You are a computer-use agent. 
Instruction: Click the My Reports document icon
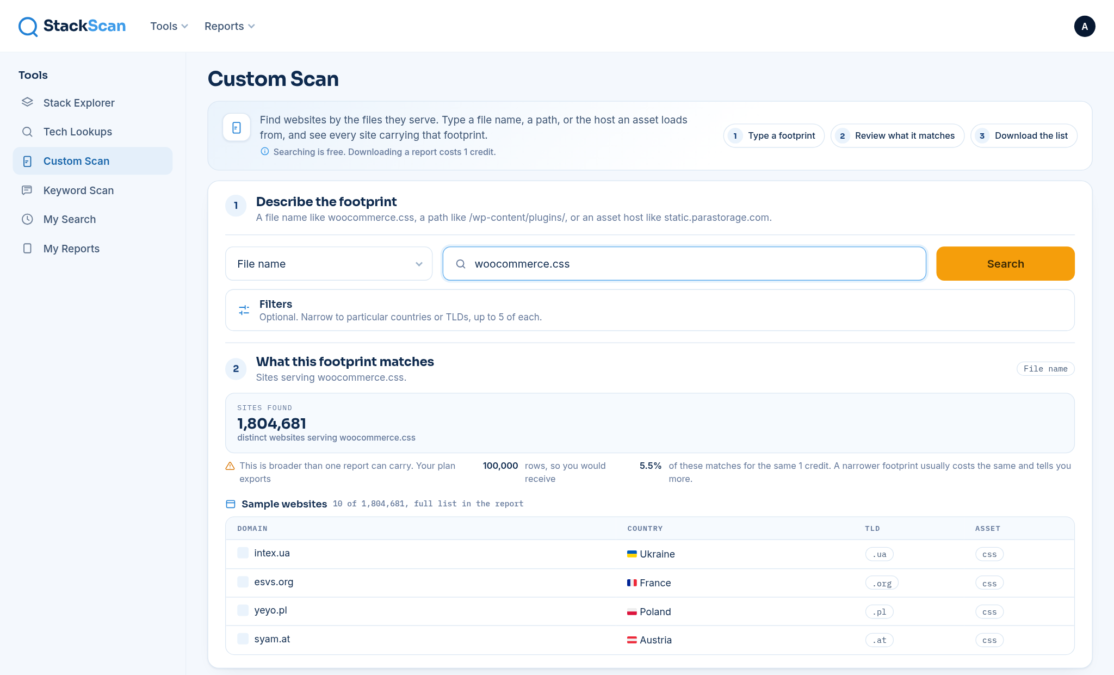click(27, 249)
